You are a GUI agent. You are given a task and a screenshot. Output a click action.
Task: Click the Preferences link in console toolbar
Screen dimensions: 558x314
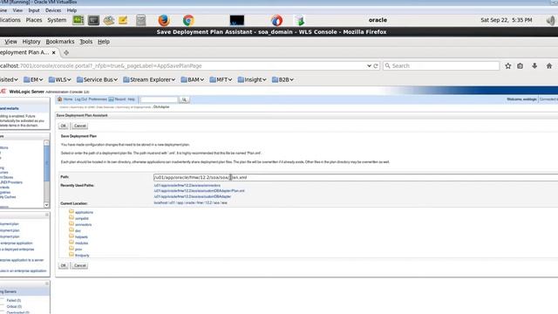pyautogui.click(x=98, y=99)
